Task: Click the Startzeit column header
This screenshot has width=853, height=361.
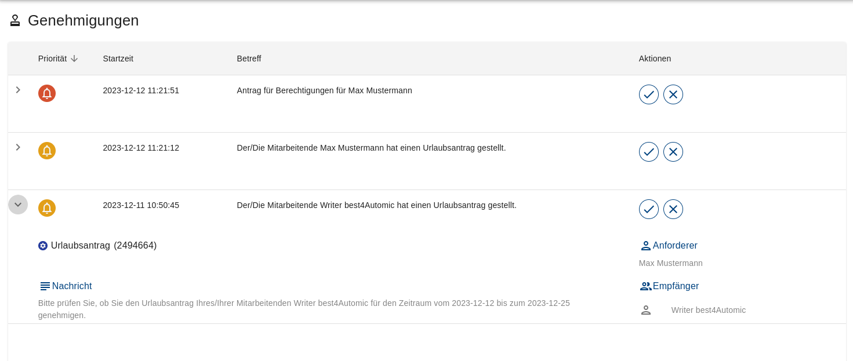Action: click(x=118, y=59)
